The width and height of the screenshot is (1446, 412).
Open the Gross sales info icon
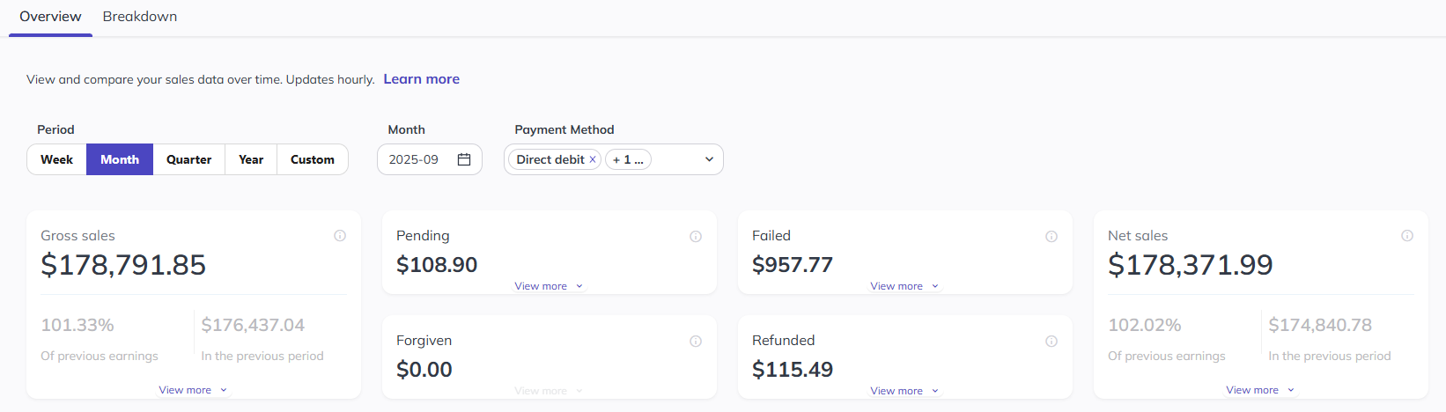340,236
